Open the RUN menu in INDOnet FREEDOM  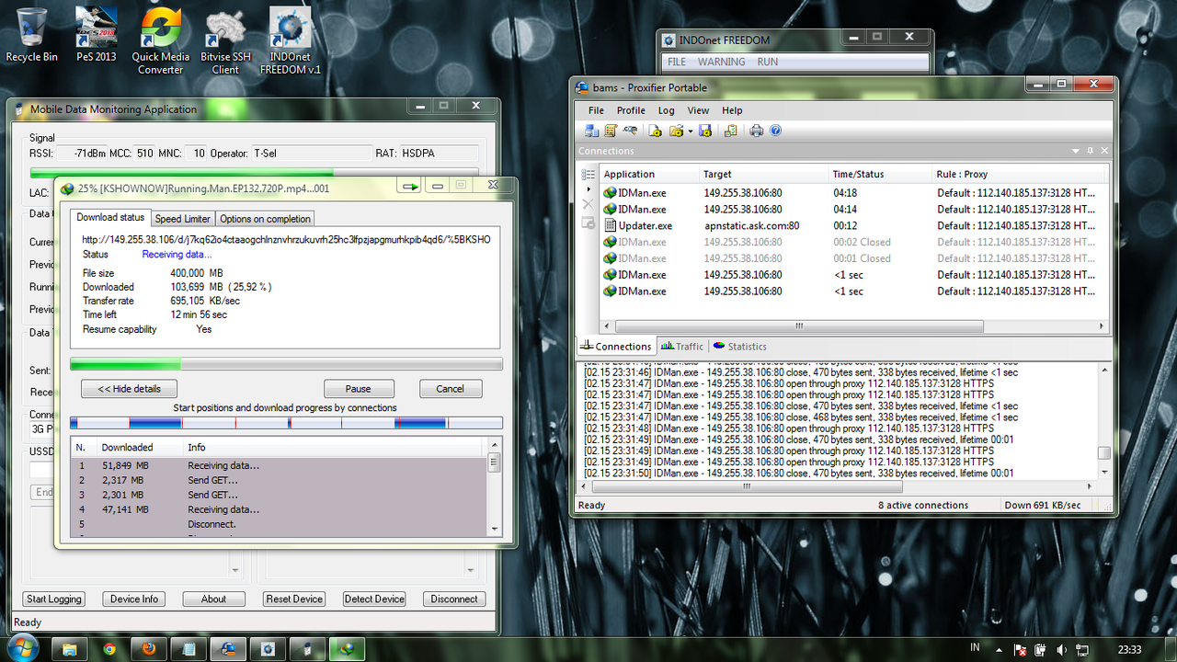(768, 62)
